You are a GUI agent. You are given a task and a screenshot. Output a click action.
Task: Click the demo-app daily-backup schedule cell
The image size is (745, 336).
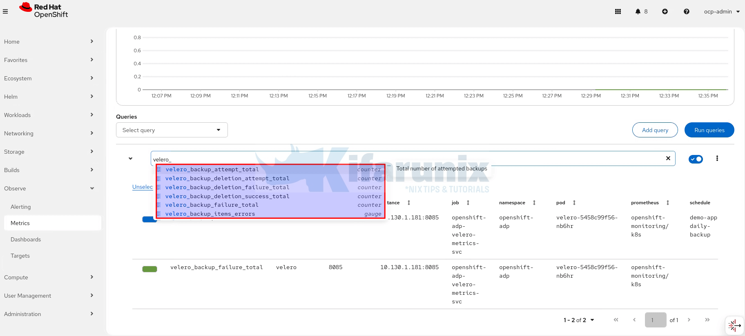pyautogui.click(x=703, y=226)
